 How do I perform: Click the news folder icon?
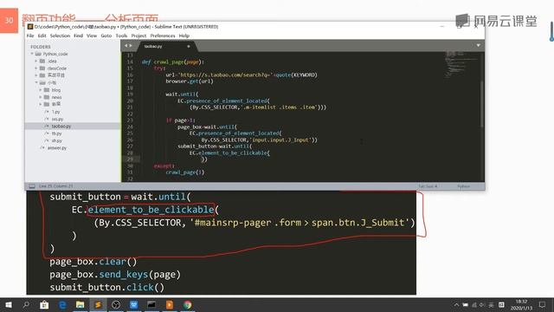(x=47, y=97)
